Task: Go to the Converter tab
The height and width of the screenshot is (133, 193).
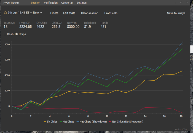Action: tap(67, 3)
